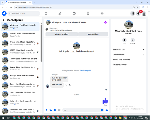Open a new browser tab
Image resolution: width=150 pixels, height=120 pixels.
pos(34,2)
